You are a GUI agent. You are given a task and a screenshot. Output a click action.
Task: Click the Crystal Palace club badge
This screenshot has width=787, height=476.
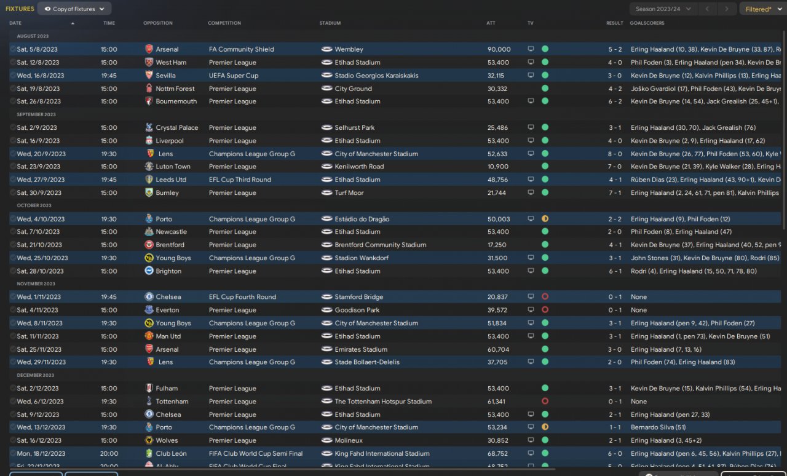149,128
